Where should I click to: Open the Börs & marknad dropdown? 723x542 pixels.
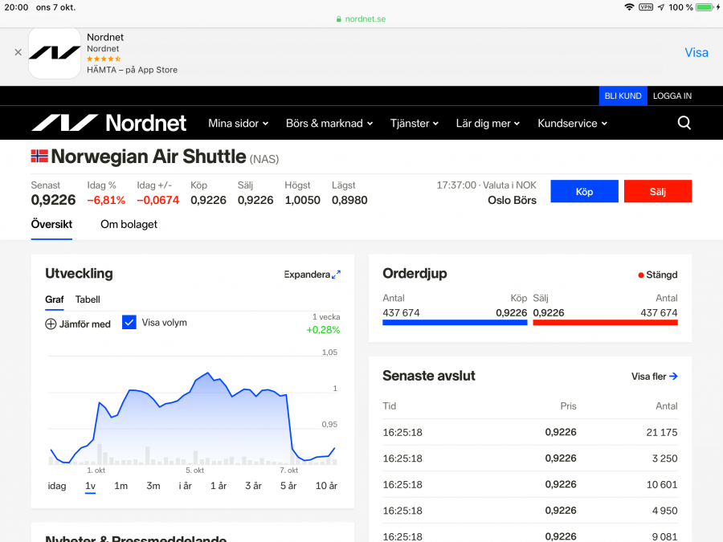click(329, 124)
